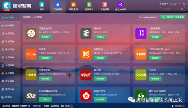Screen dimensions: 188x108
Task: Click the shirt skin icon in title bar
Action: point(175,4)
